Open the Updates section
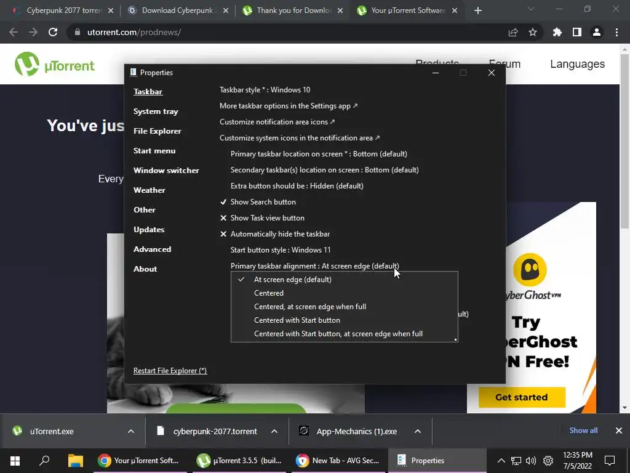Image resolution: width=630 pixels, height=473 pixels. click(149, 230)
